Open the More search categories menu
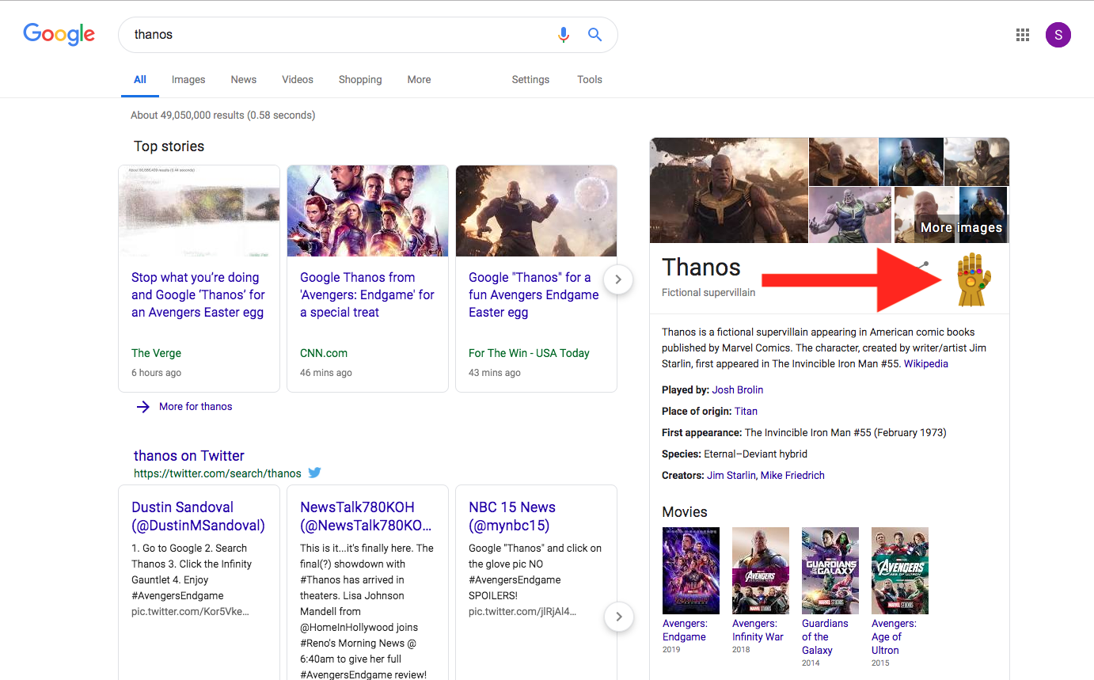Screen dimensions: 1094x680 420,79
